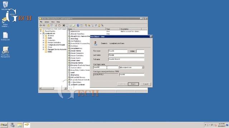Click tree pane scrollbar right arrow

tap(65, 88)
